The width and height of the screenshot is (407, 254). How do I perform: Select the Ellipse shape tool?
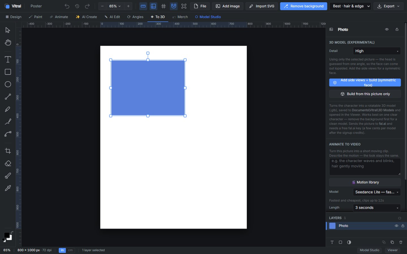pos(8,84)
